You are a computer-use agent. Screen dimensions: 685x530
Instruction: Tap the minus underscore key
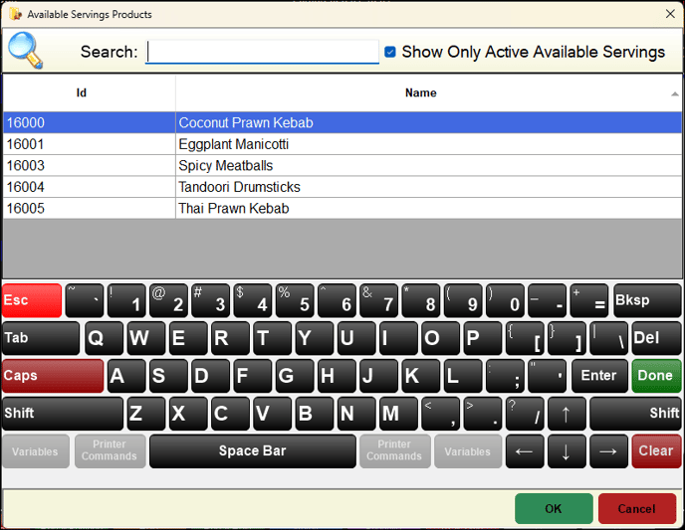click(x=547, y=300)
